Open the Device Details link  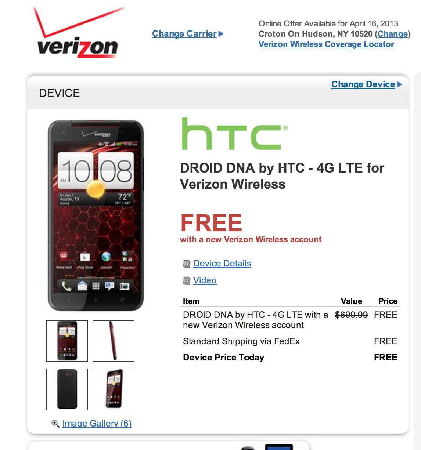[222, 264]
